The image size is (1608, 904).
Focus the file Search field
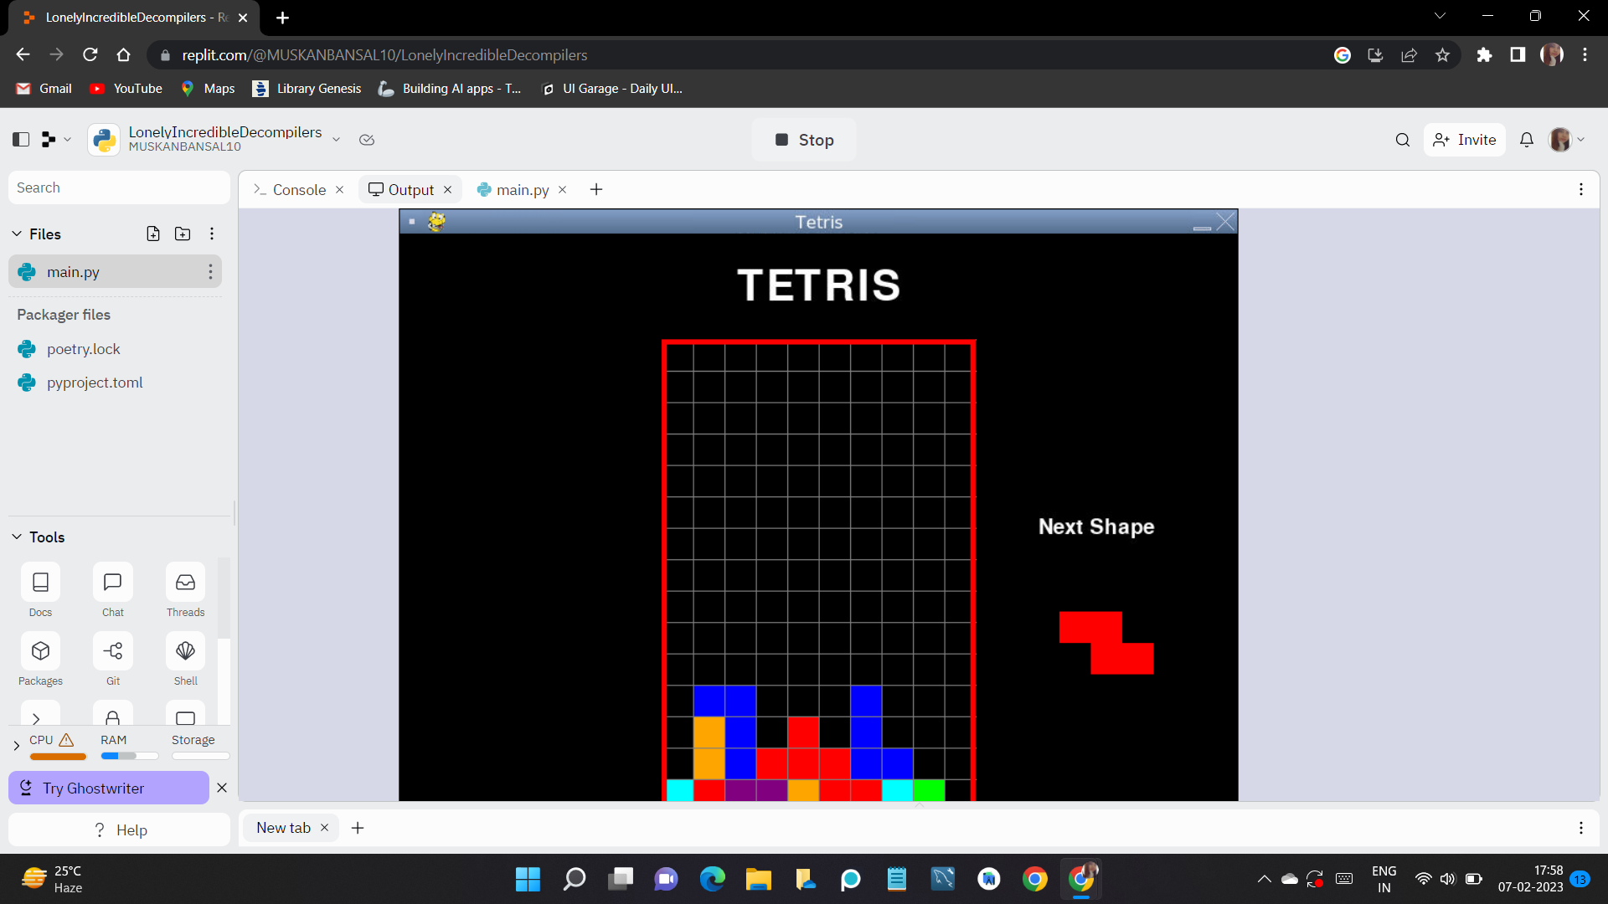click(x=119, y=187)
